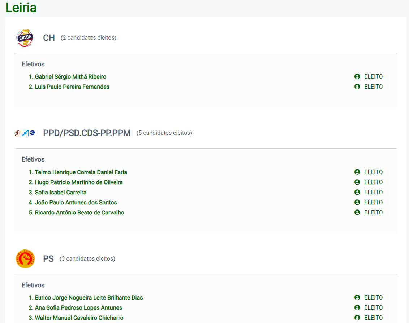Click the Efetivos label under PS
Screen dimensions: 409x323
point(33,285)
